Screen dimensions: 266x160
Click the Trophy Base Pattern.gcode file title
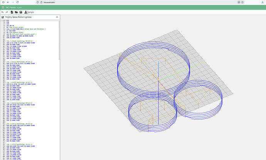coord(22,17)
